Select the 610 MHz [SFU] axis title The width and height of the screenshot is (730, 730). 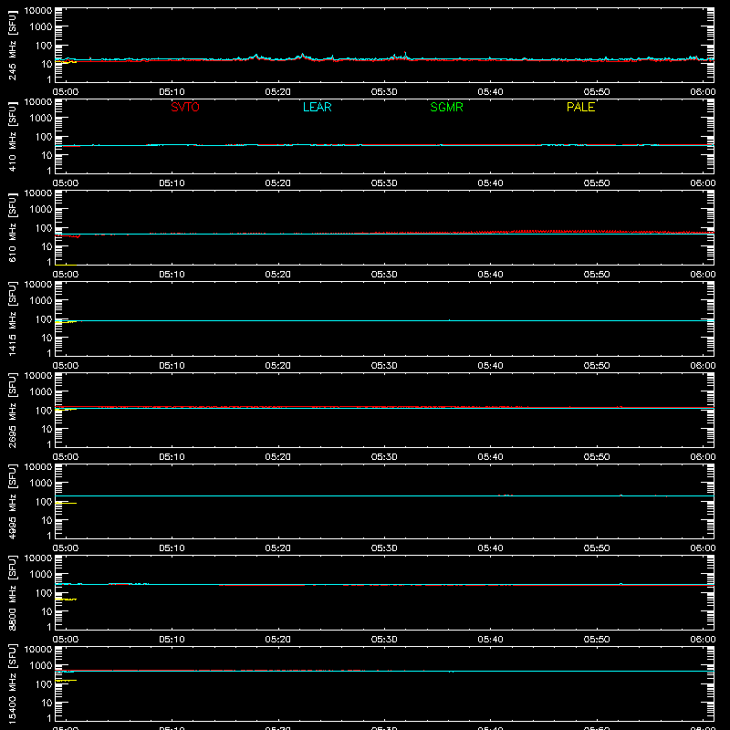(12, 228)
